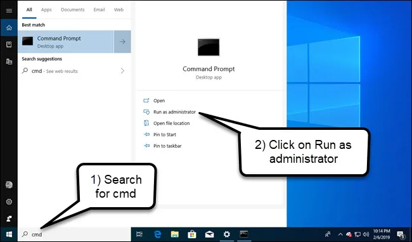The image size is (412, 242).
Task: Show hidden tray icons chevron
Action: coord(340,234)
